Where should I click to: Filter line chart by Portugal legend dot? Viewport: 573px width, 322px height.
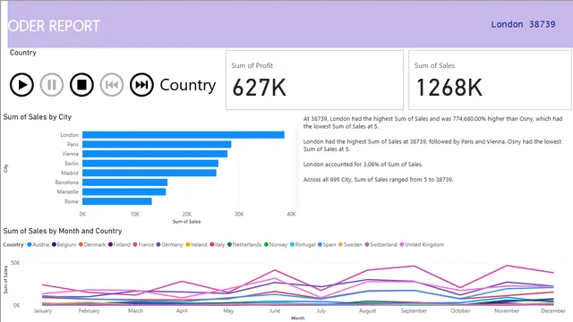click(293, 244)
